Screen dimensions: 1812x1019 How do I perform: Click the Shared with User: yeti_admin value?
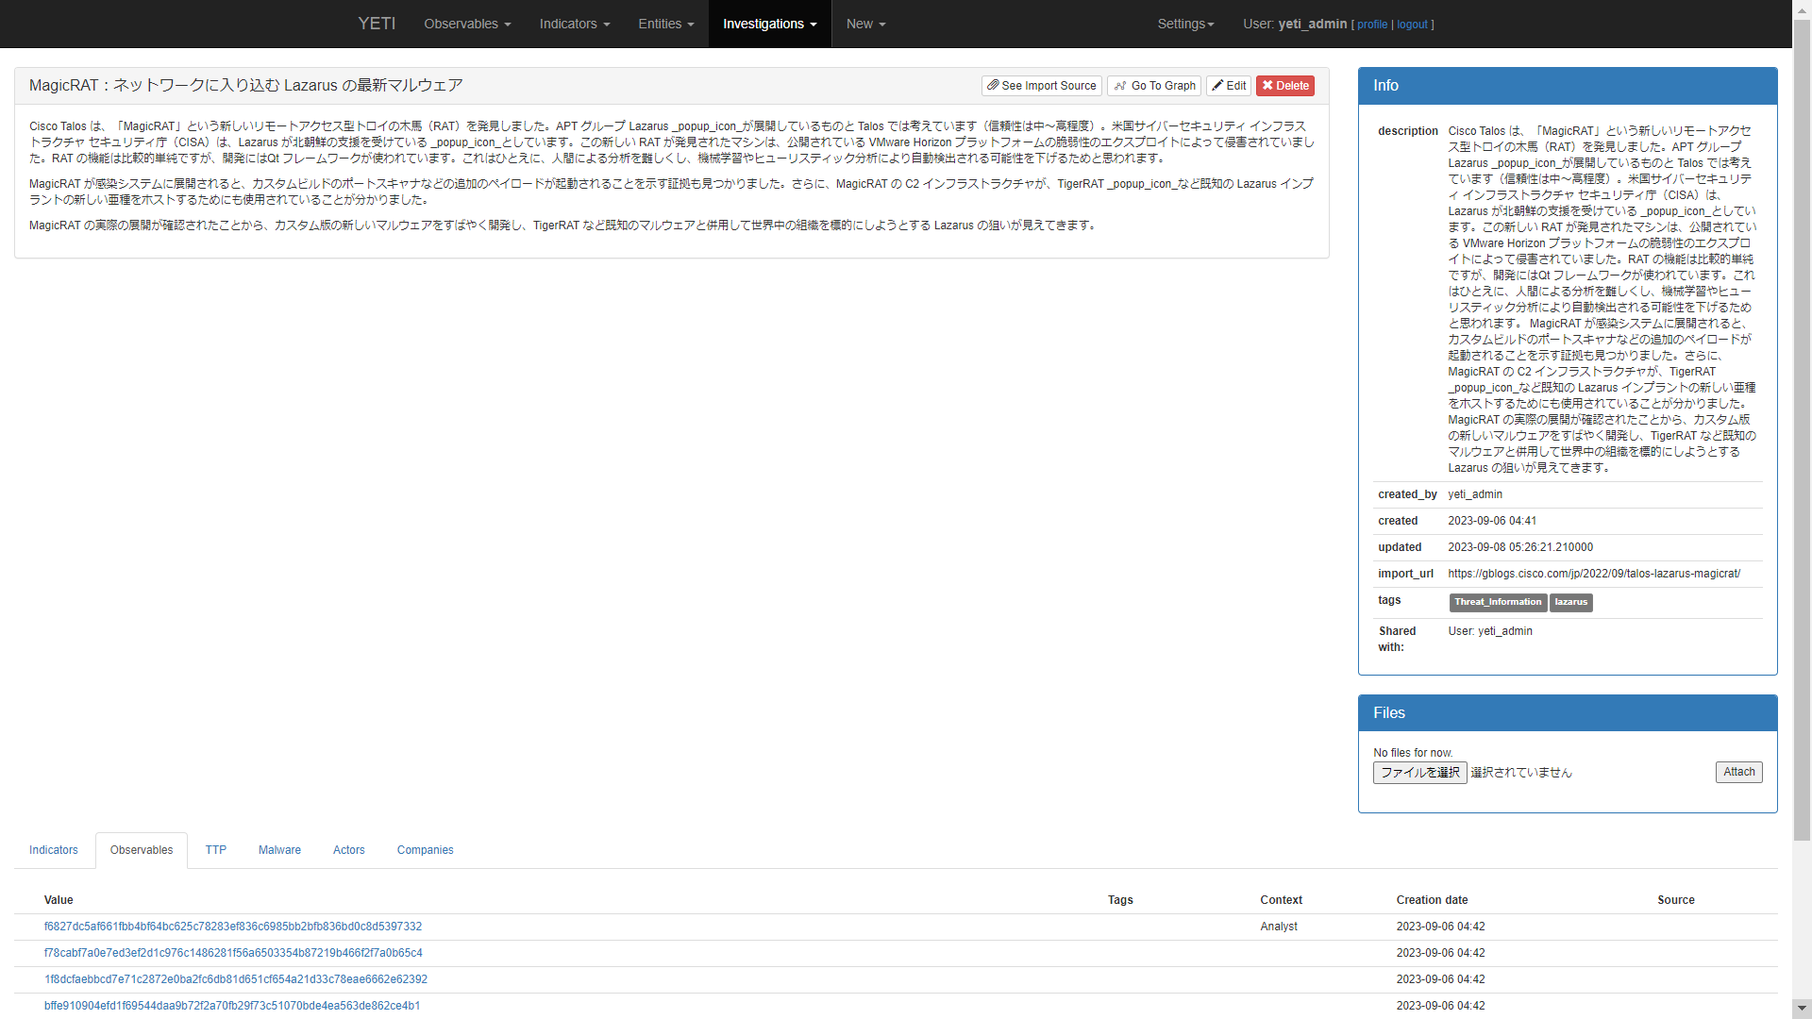coord(1490,631)
